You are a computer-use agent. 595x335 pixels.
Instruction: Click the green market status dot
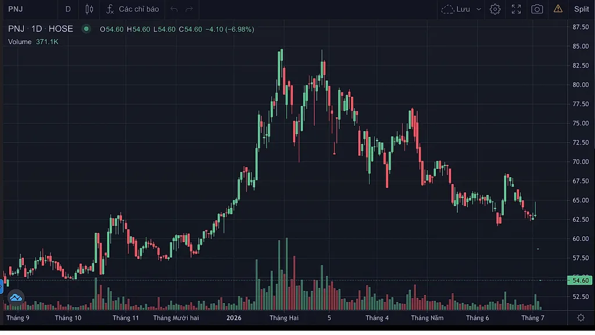pos(86,29)
